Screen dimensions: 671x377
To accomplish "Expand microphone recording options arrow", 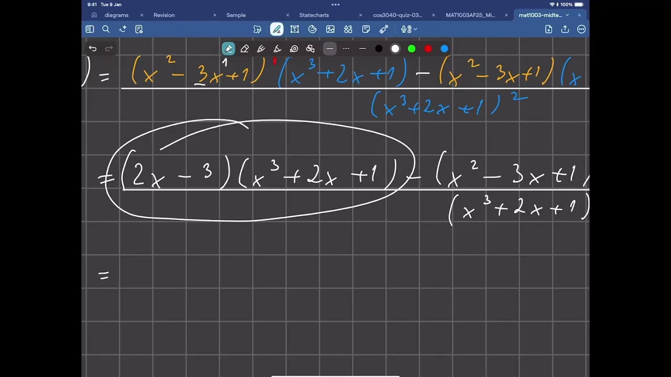I will (x=415, y=29).
